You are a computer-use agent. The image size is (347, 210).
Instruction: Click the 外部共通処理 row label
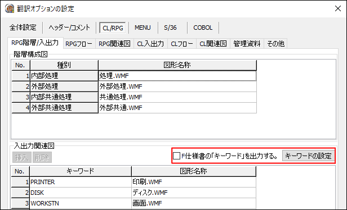click(x=64, y=108)
